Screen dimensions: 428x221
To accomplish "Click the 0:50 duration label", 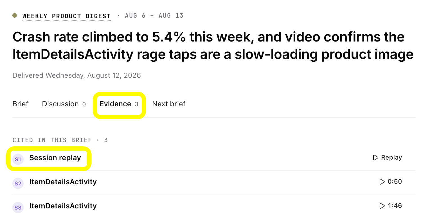I will [395, 182].
